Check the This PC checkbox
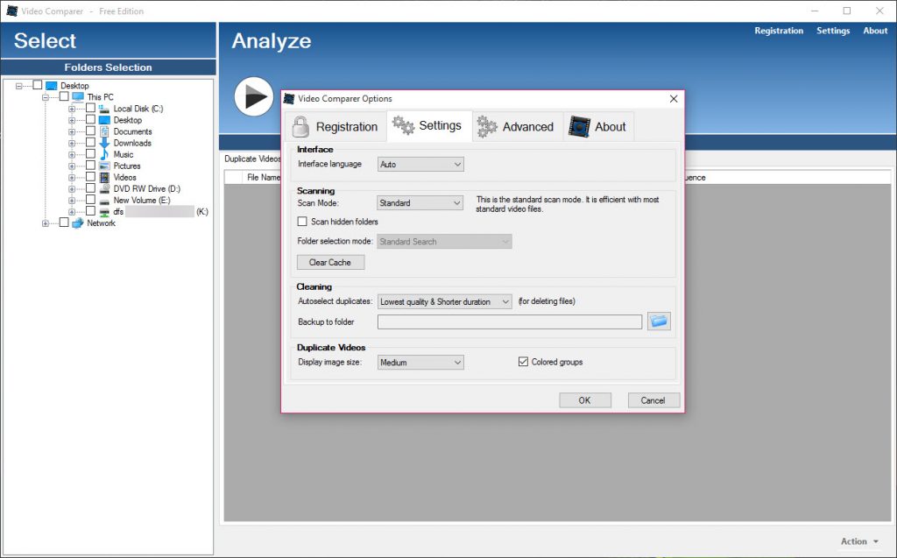897x558 pixels. (64, 96)
